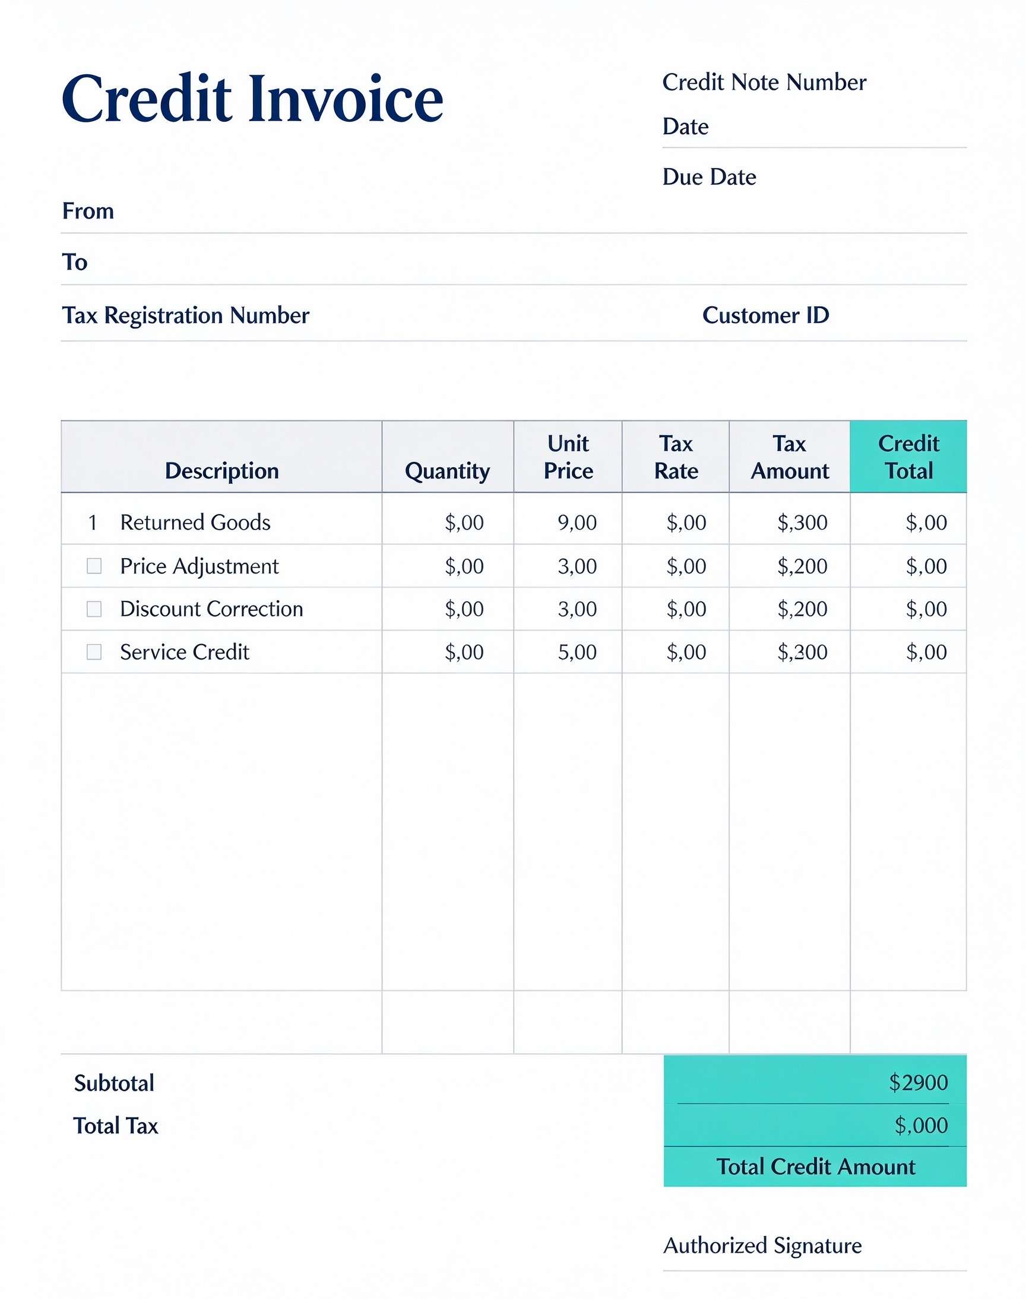Select unit price 3,00 in Price Adjustment row
Image resolution: width=1026 pixels, height=1299 pixels.
click(577, 566)
